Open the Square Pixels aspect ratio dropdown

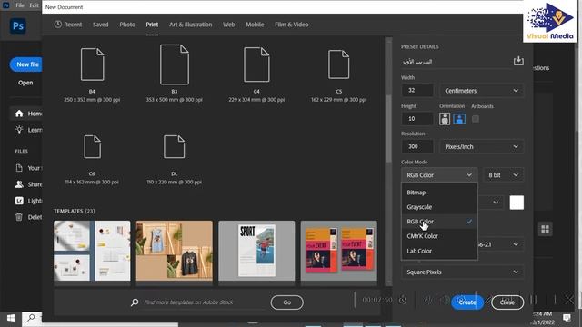(x=463, y=272)
